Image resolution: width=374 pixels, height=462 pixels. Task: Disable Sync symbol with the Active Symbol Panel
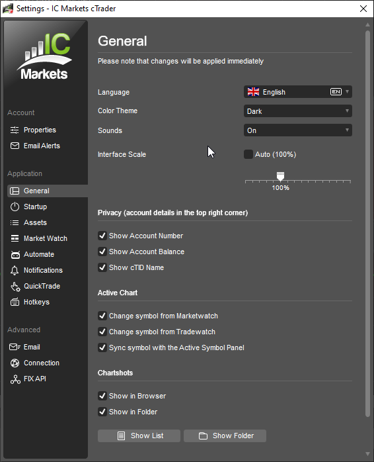pyautogui.click(x=102, y=347)
